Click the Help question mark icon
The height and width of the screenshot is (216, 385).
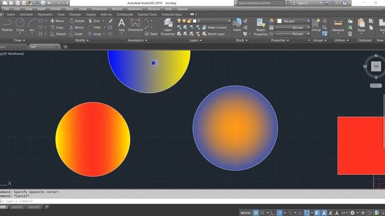[x=345, y=3]
